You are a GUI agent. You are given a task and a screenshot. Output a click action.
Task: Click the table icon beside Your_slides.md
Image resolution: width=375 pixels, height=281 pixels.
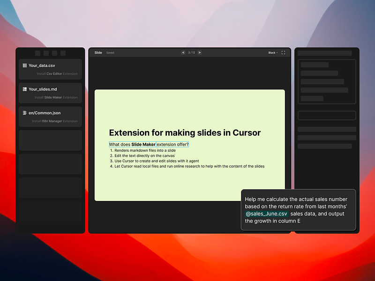[x=25, y=89]
